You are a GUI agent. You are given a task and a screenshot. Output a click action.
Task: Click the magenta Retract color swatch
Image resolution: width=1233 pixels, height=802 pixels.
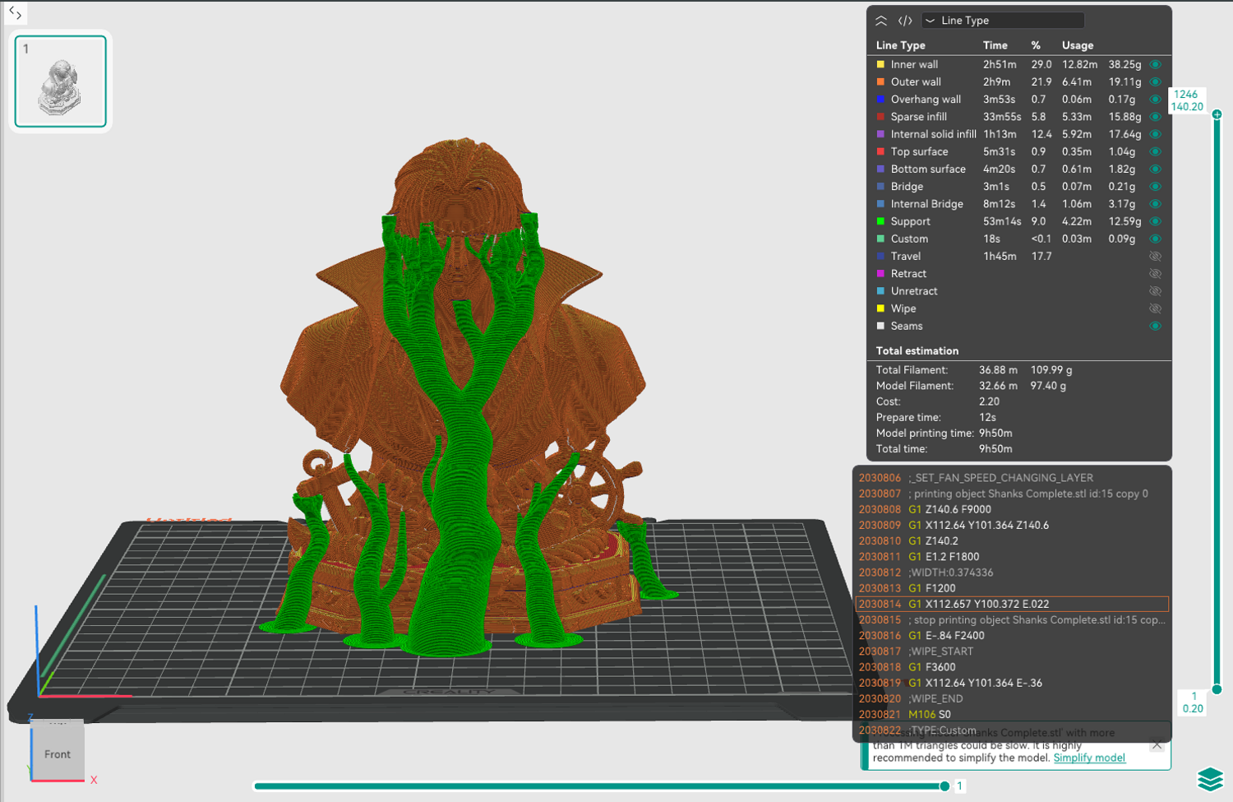880,273
